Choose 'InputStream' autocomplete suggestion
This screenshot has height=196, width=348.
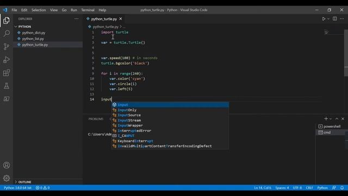[x=170, y=120]
